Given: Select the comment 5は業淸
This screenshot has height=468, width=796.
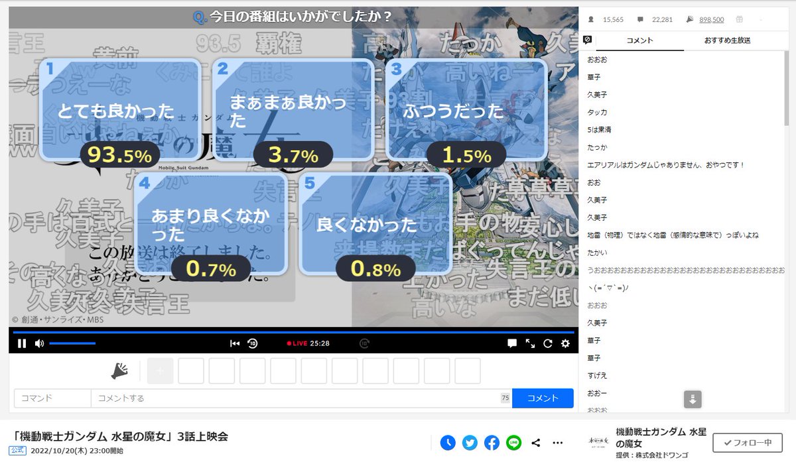Looking at the screenshot, I should click(x=598, y=129).
